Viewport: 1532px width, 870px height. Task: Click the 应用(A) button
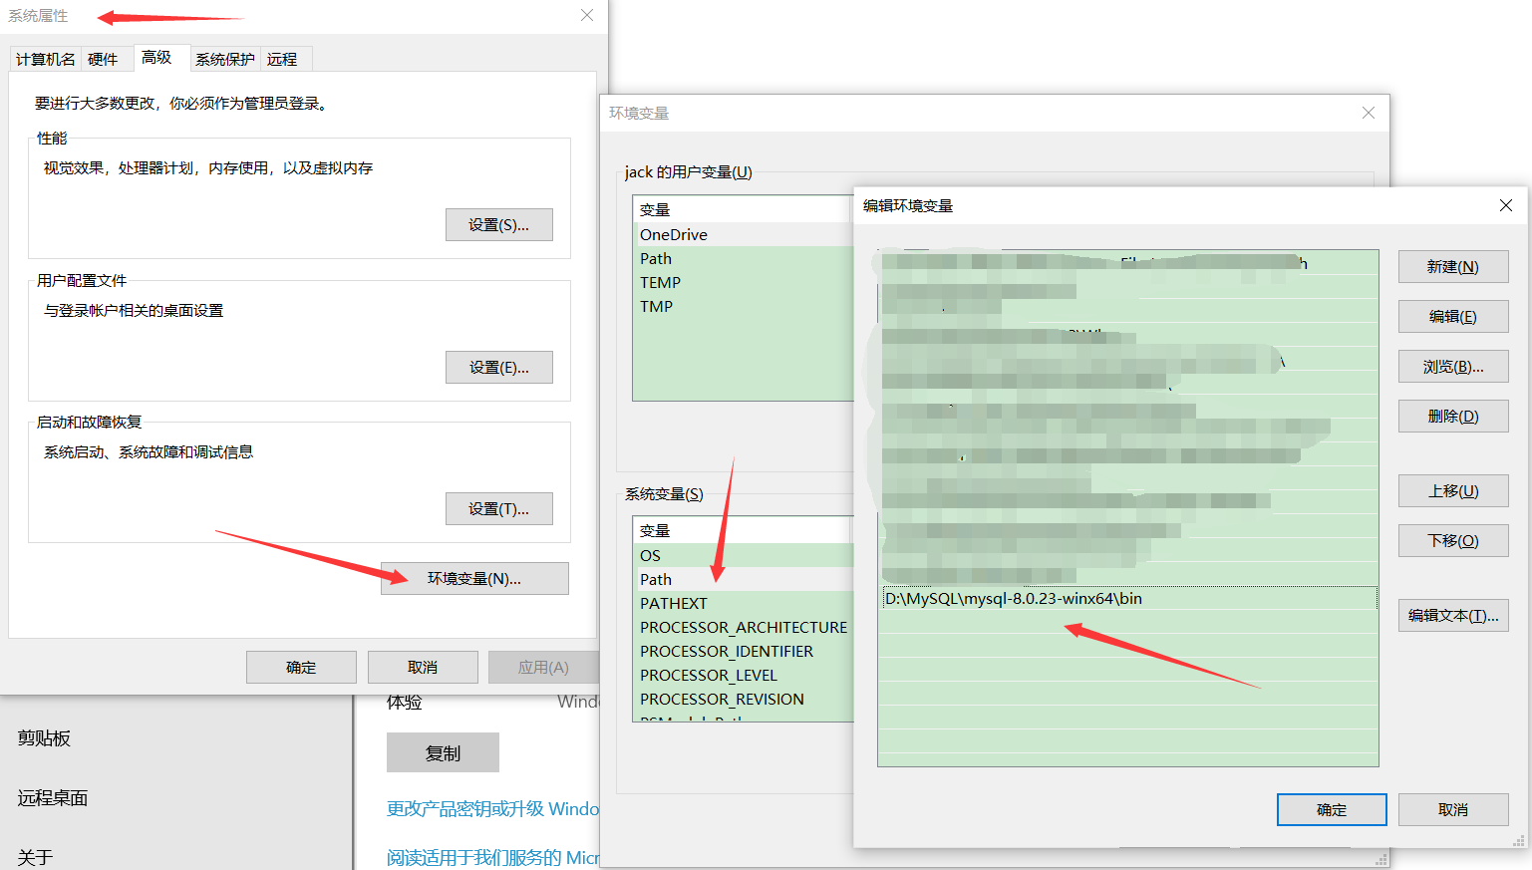pyautogui.click(x=543, y=667)
